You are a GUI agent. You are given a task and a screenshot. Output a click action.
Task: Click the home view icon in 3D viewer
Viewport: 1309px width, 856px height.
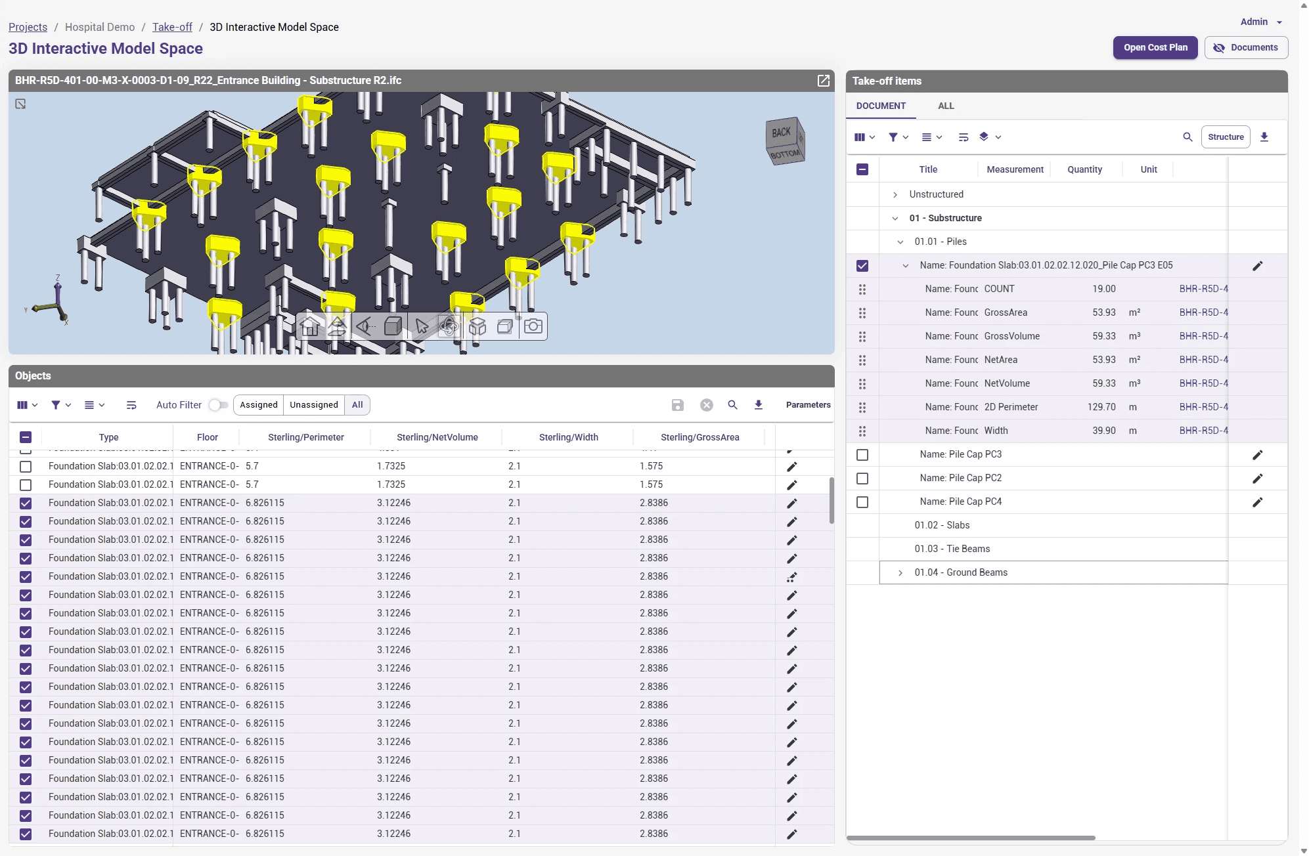[x=309, y=326]
